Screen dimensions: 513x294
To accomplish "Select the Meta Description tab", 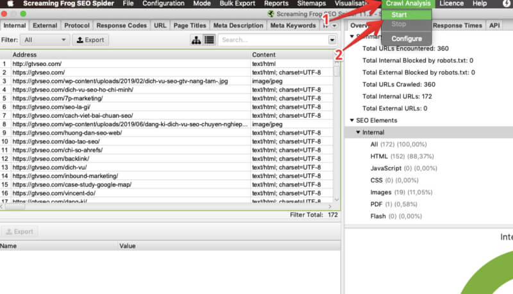I will pyautogui.click(x=238, y=26).
